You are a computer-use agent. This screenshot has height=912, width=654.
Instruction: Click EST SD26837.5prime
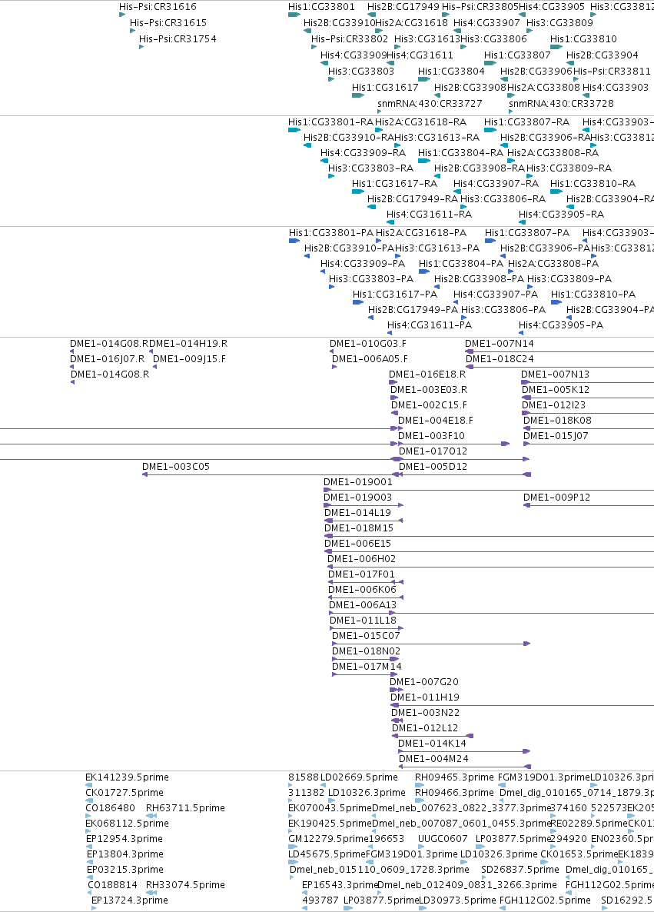520,870
